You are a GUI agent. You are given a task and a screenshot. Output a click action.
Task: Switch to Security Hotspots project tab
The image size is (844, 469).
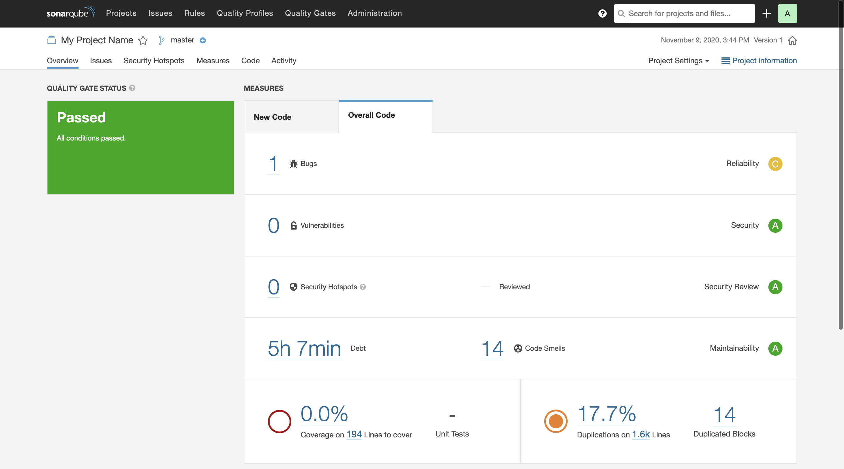click(154, 61)
